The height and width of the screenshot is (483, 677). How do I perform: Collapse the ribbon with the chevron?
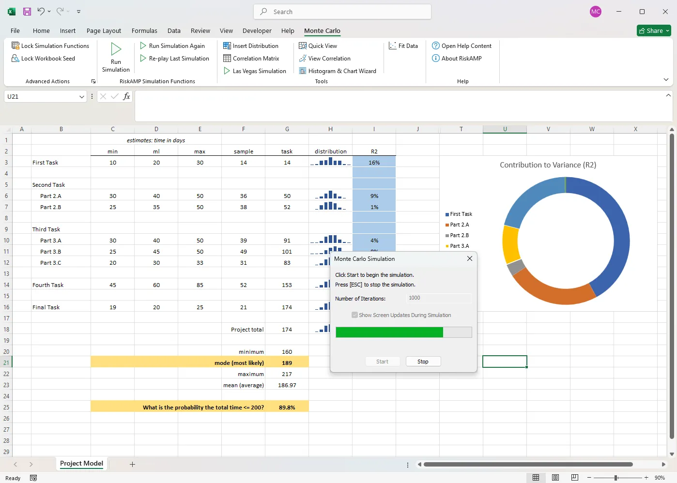[666, 79]
